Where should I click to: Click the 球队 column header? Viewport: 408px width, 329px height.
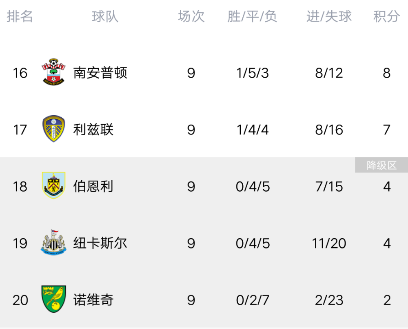pos(105,16)
